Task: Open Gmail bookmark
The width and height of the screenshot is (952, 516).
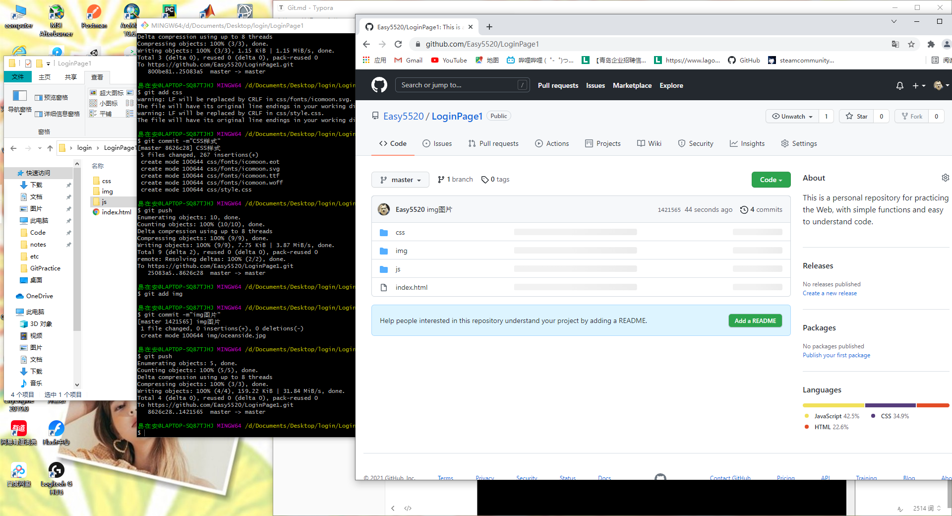Action: click(x=408, y=60)
